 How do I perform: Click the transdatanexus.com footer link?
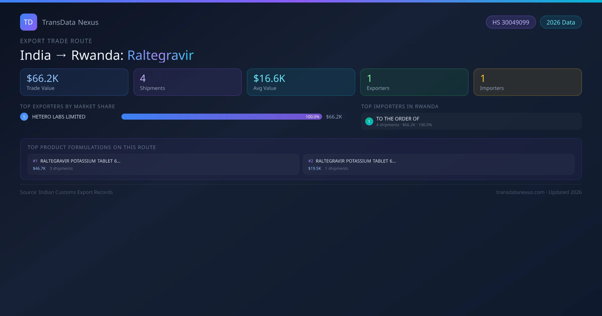pyautogui.click(x=520, y=192)
